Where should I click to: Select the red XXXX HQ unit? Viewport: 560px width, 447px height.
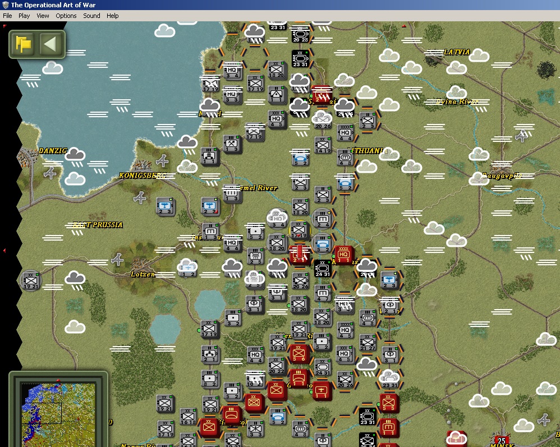(343, 255)
